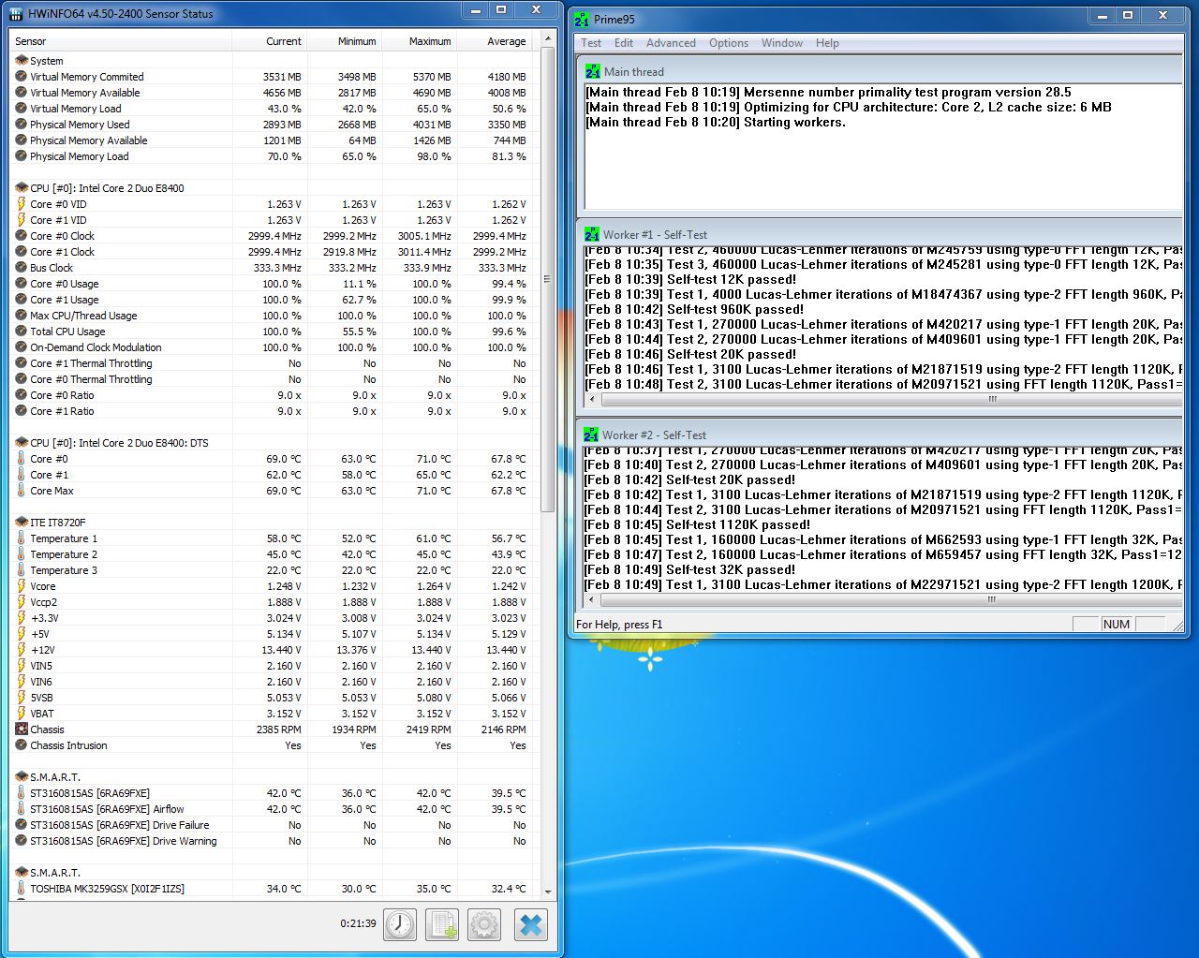Open the Edit menu in Prime95
The height and width of the screenshot is (958, 1199).
624,43
